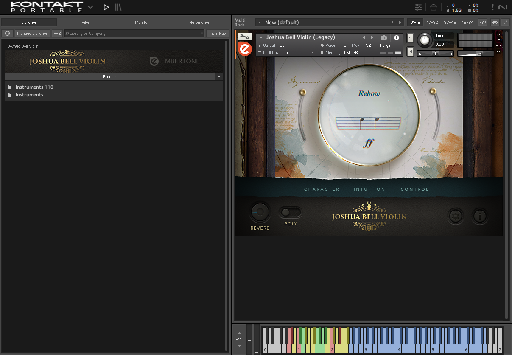Open the gear settings button in violin panel
Screen dimensions: 512x355
[456, 217]
